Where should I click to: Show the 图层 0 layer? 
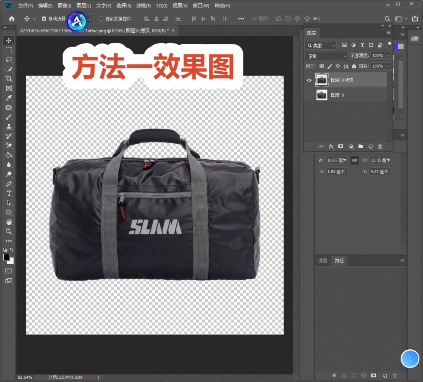point(309,95)
